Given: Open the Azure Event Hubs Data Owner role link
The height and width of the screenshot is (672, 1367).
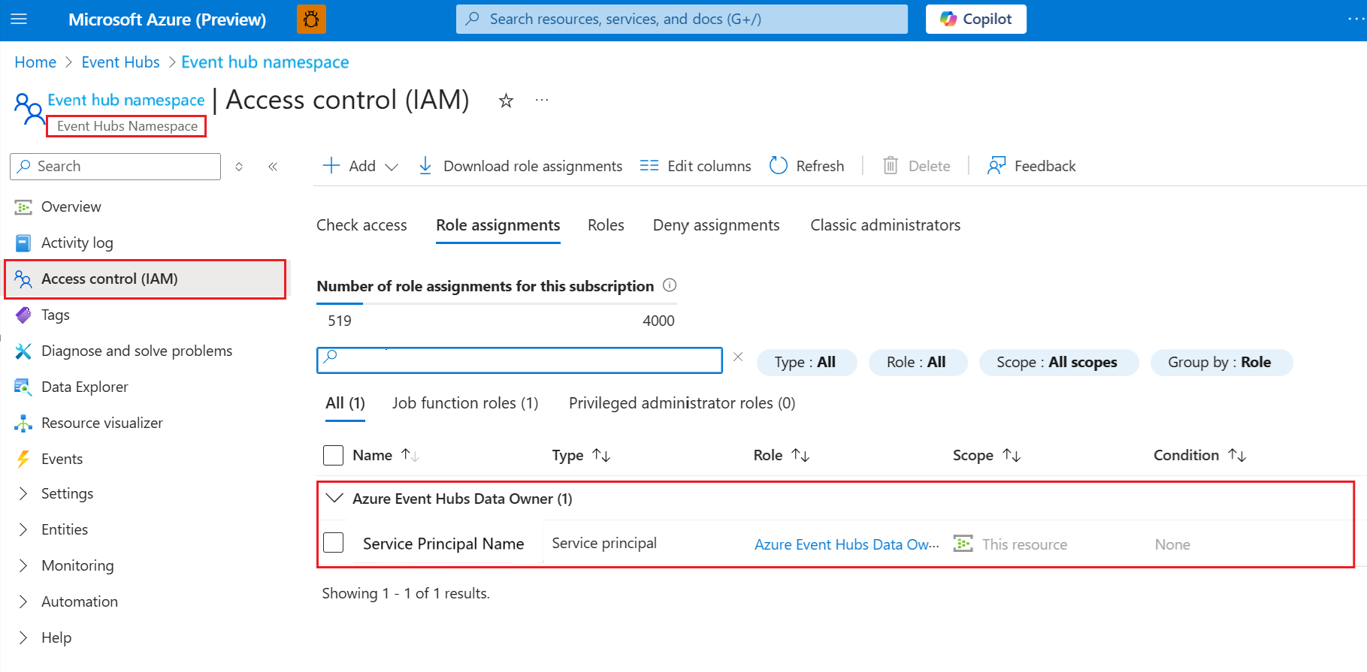Looking at the screenshot, I should coord(846,544).
